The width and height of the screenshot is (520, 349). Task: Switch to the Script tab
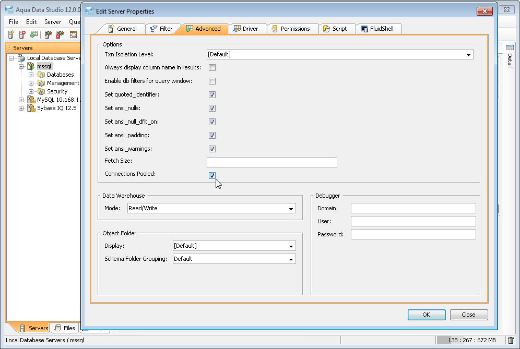336,29
